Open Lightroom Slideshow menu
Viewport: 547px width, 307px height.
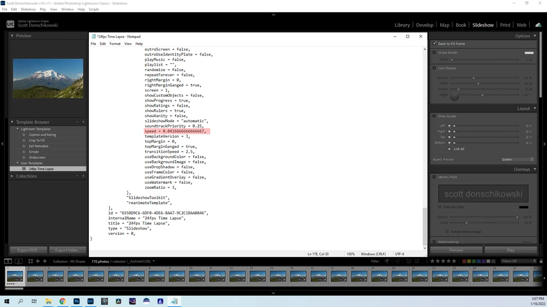point(28,10)
